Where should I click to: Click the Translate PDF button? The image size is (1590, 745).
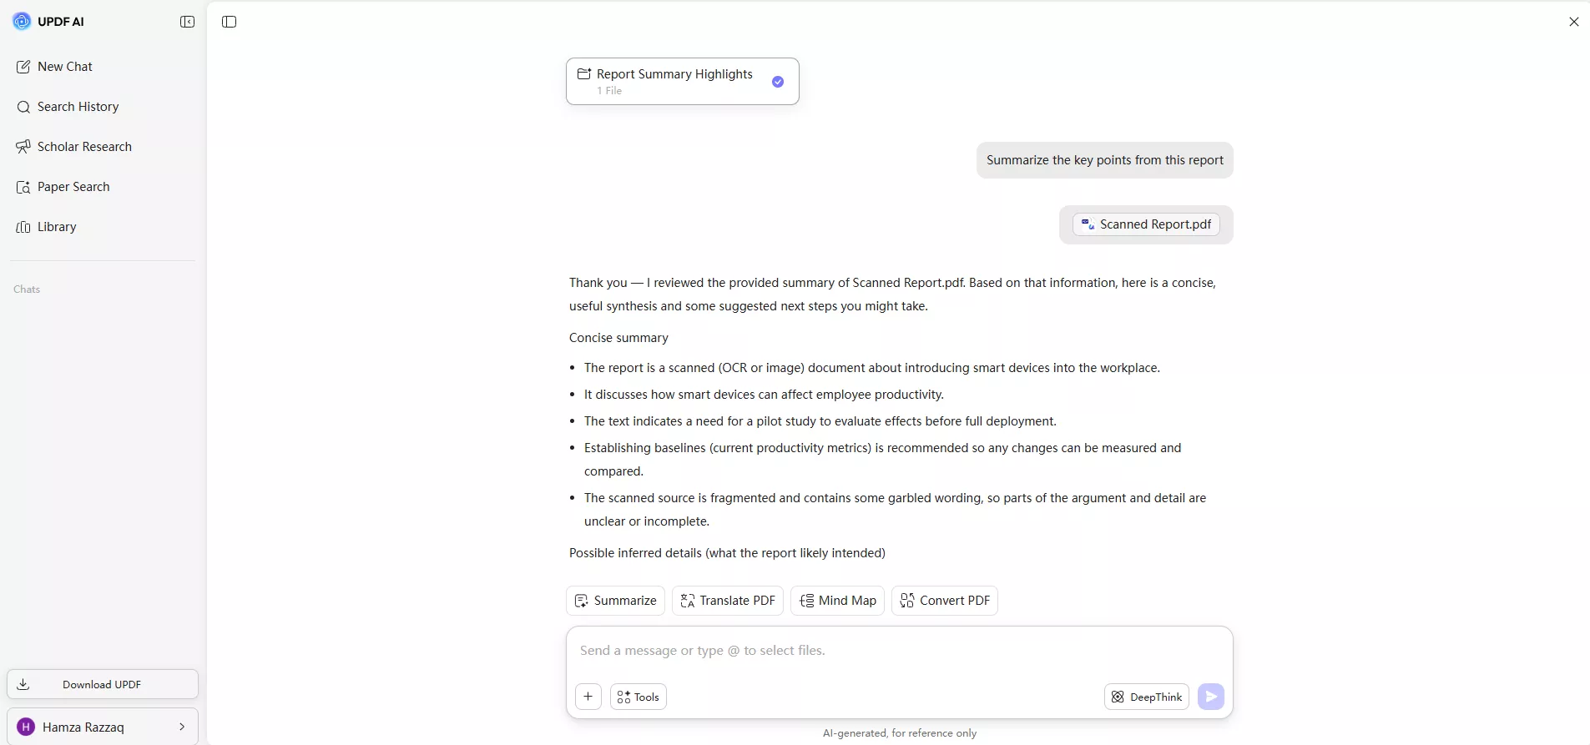tap(728, 601)
